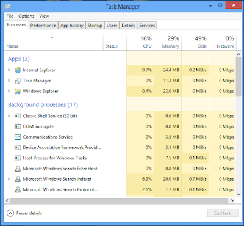This screenshot has height=226, width=244.
Task: Open the Options menu
Action: click(x=26, y=16)
